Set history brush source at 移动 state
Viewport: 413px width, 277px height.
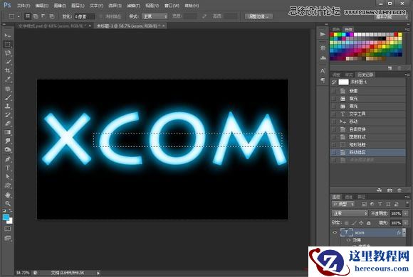point(334,121)
